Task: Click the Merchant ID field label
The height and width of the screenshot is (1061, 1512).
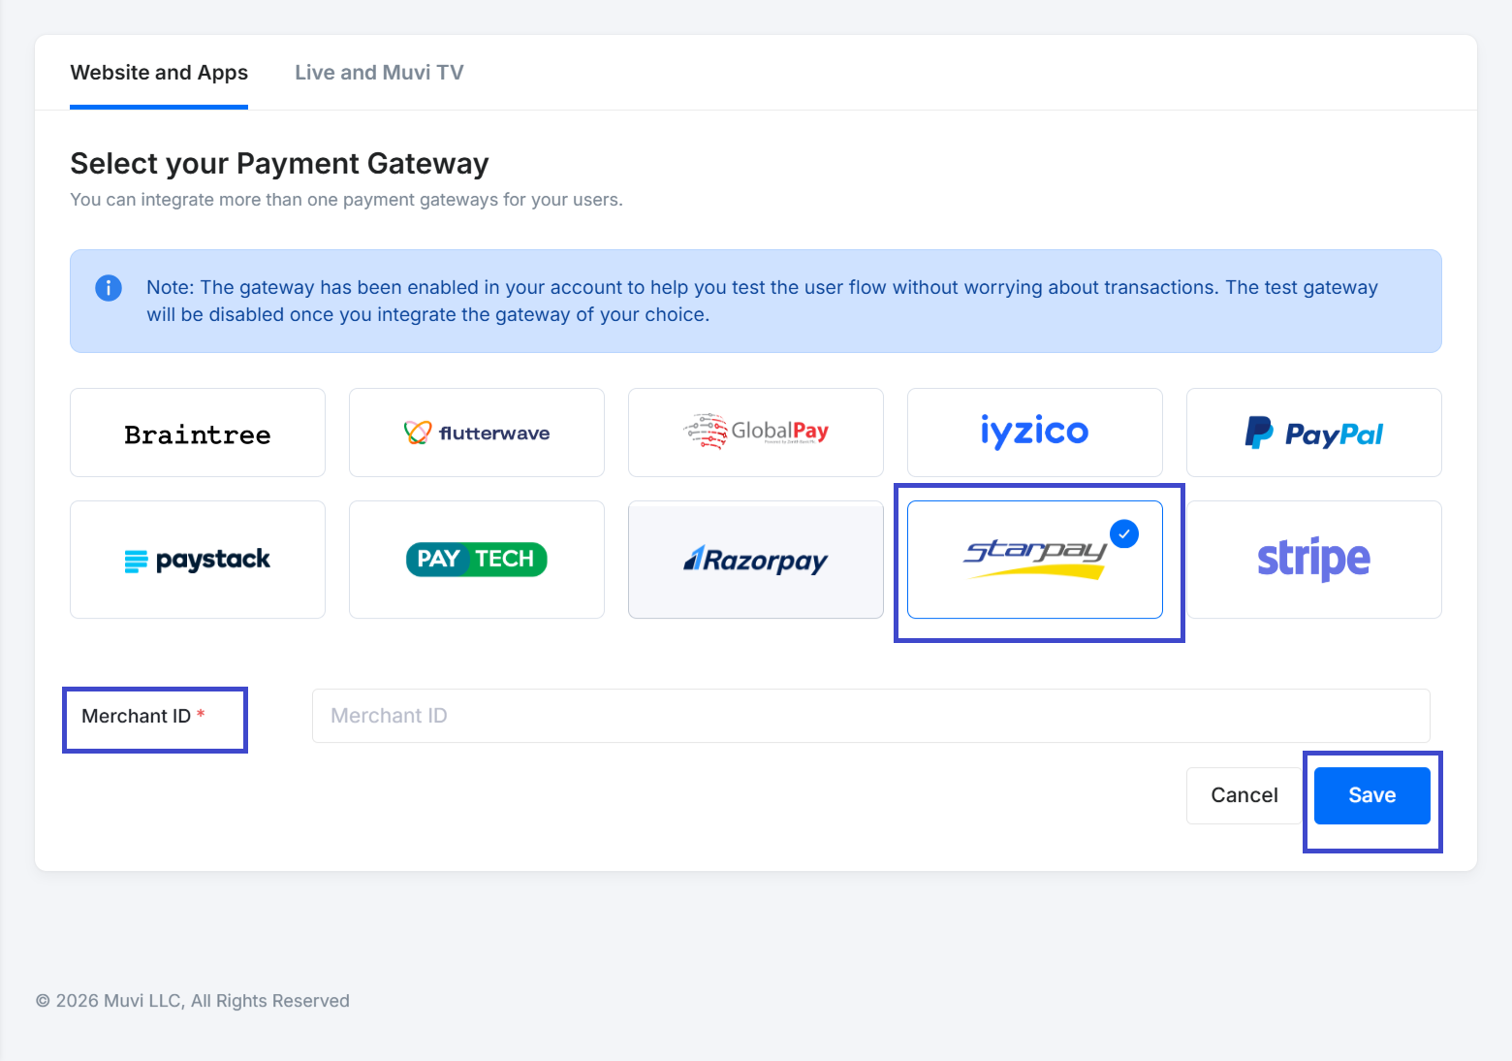Action: [137, 717]
